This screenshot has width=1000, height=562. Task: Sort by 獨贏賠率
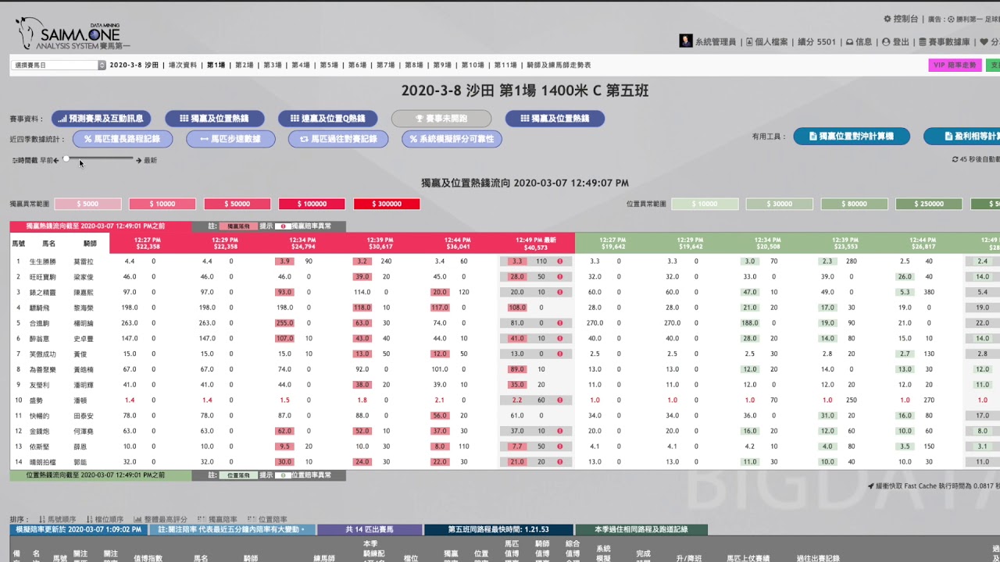tap(217, 519)
